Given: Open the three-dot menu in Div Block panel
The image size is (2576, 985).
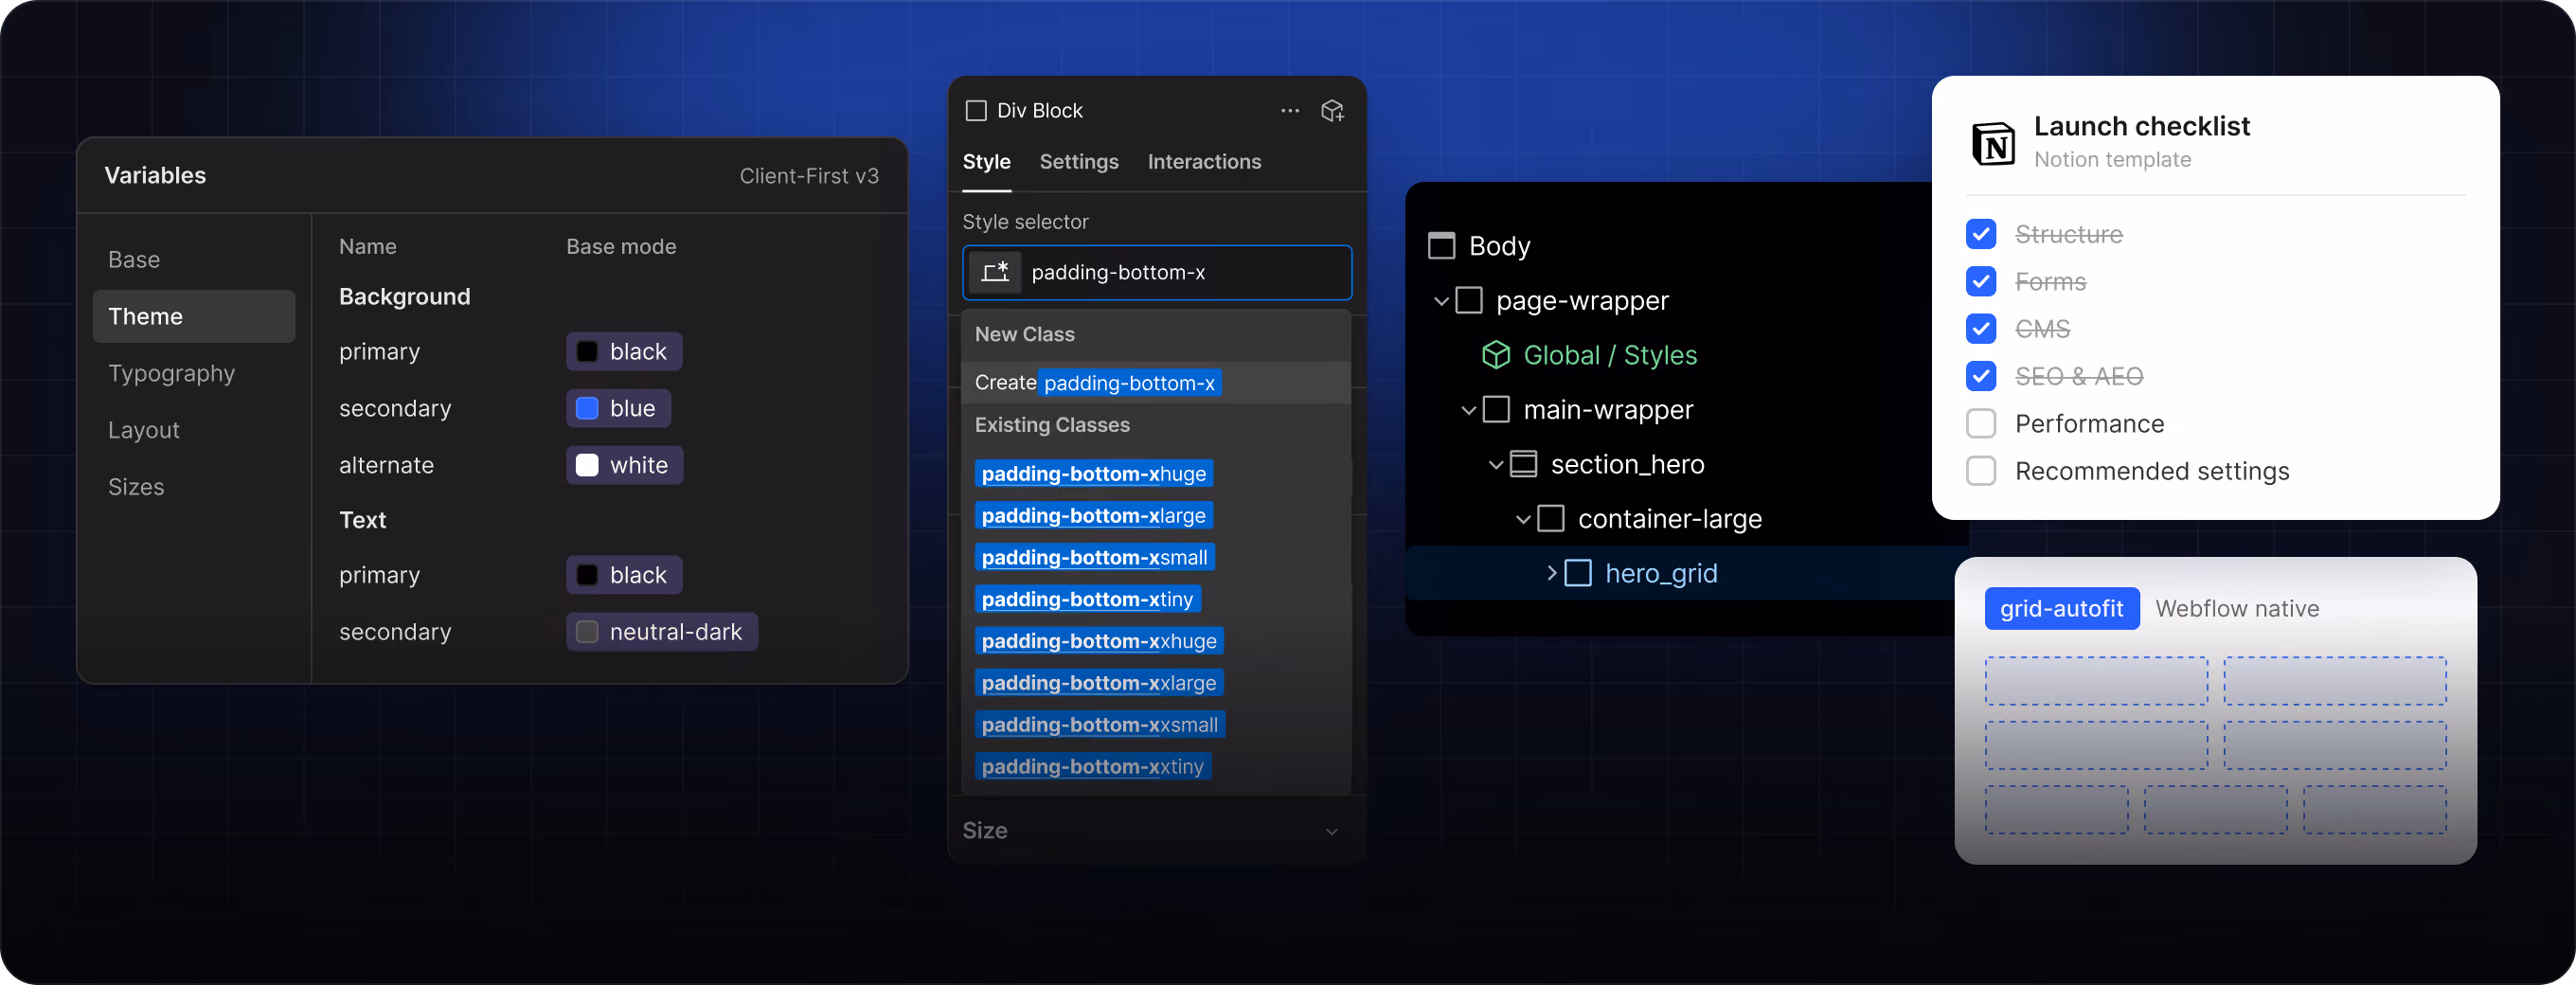Looking at the screenshot, I should [1290, 111].
